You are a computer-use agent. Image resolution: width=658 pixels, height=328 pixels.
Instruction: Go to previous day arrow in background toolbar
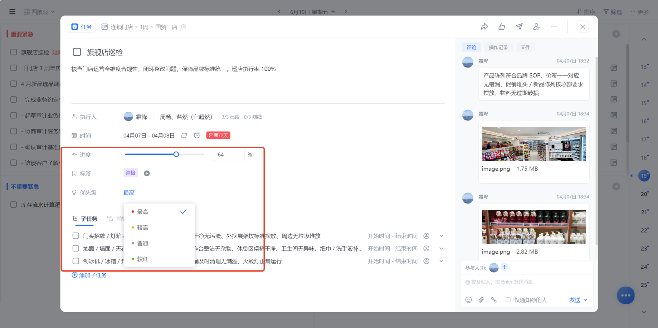point(279,12)
